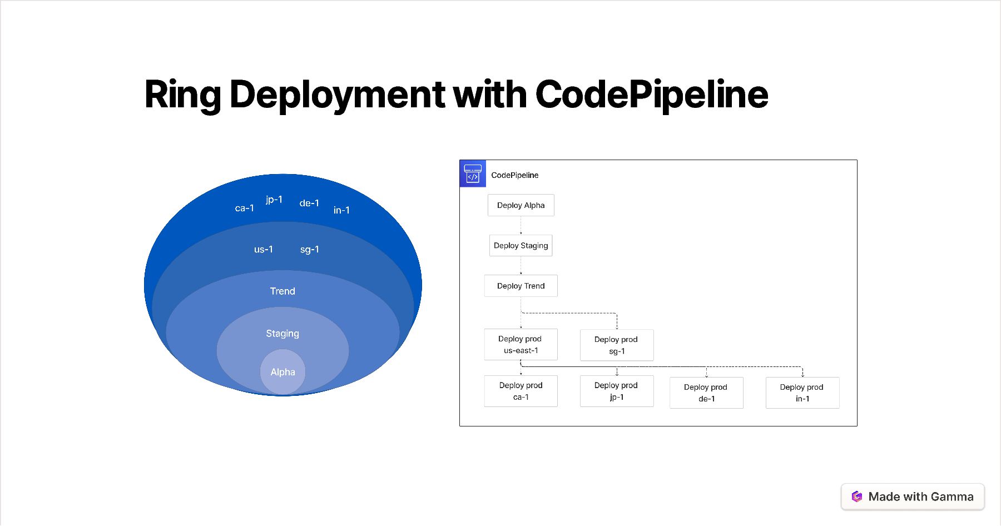Click the Deploy prod sg-1 box
Viewport: 1001px width, 526px height.
(x=617, y=345)
